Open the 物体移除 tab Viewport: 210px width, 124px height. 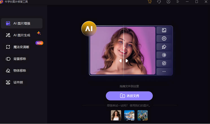pos(22,70)
